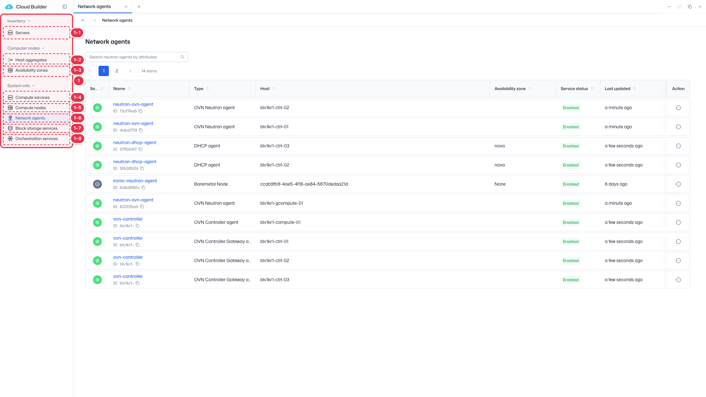Go forward with the right arrow
The width and height of the screenshot is (706, 397).
(x=94, y=20)
